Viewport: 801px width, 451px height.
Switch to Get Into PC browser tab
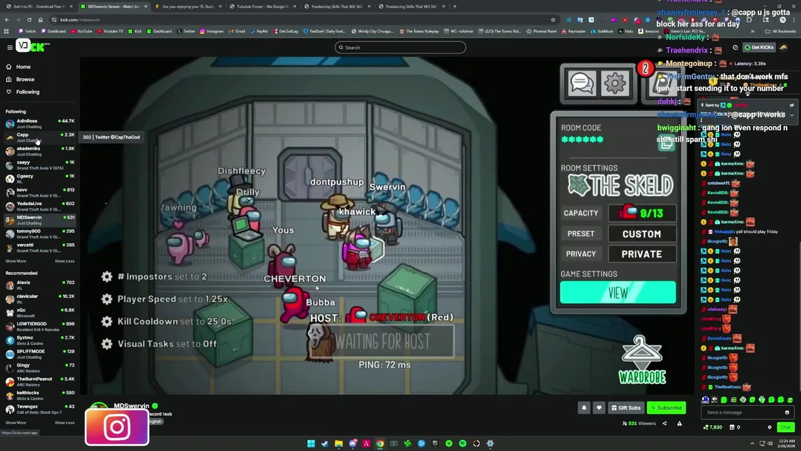[40, 6]
